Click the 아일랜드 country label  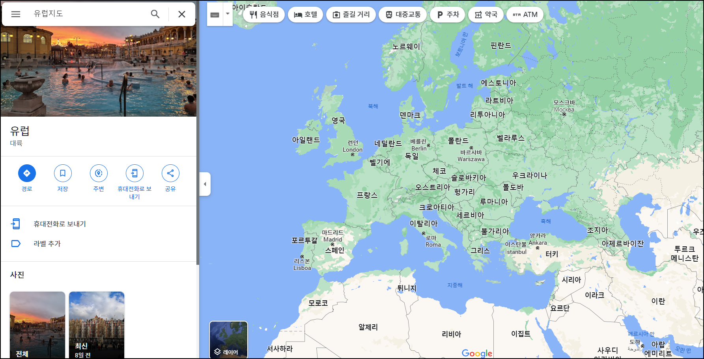pos(306,140)
